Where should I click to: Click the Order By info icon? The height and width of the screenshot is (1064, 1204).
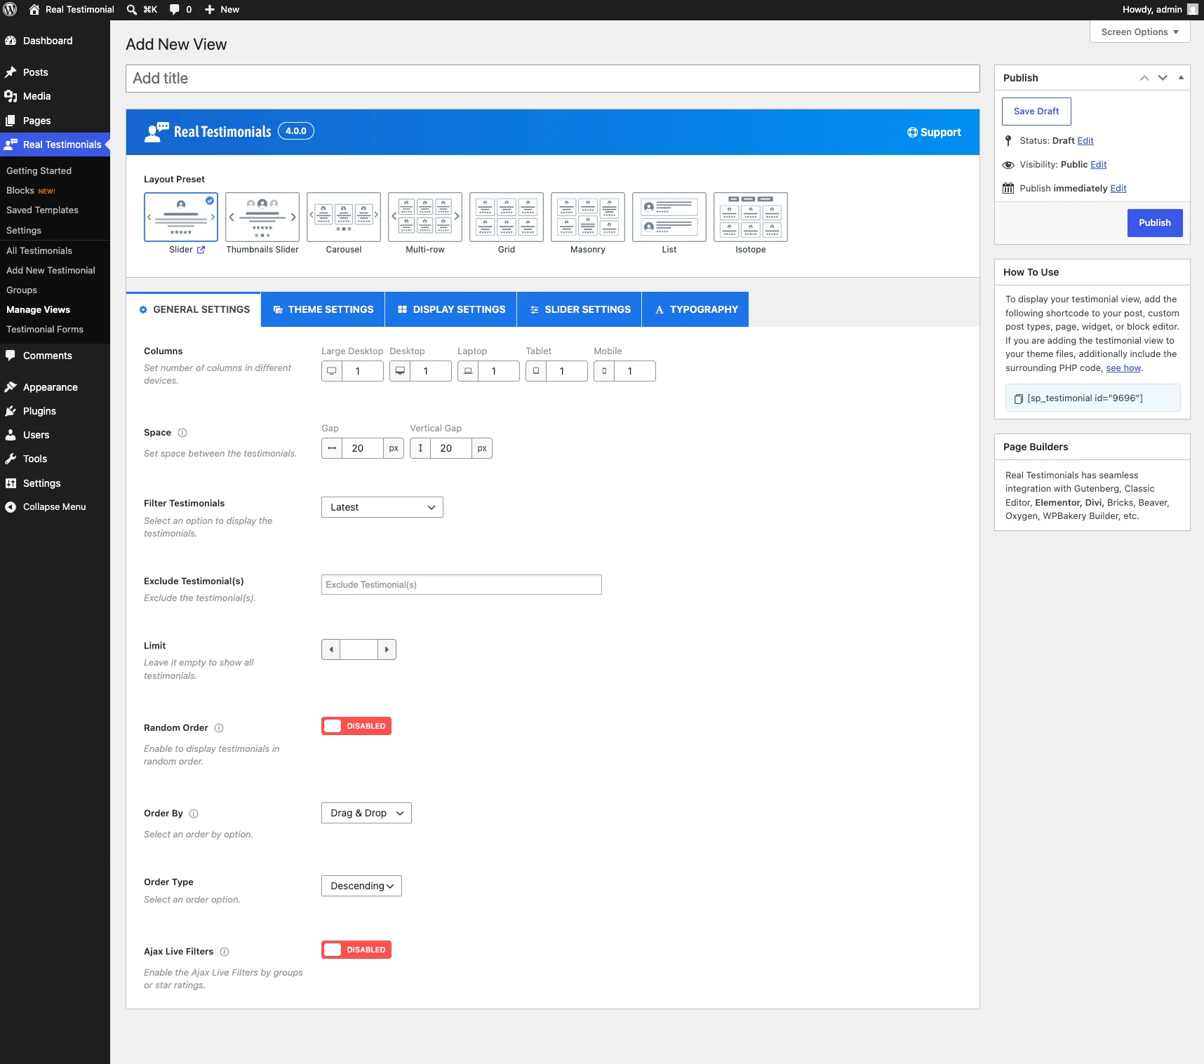pyautogui.click(x=194, y=814)
